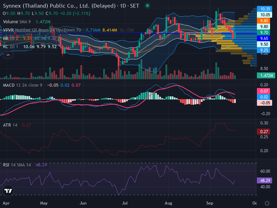Click the ATR 14 indicator label

10,125
